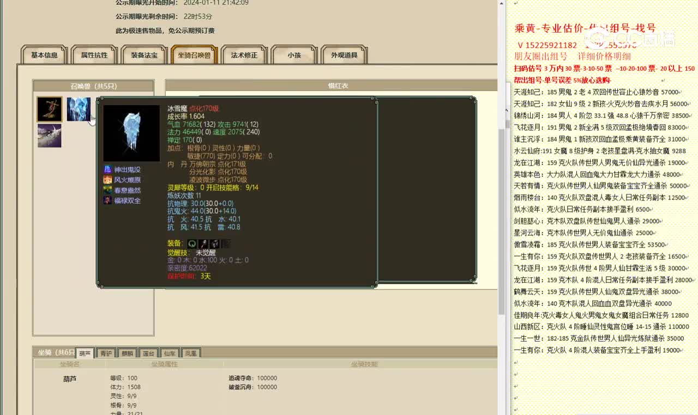Open the 基本信息 tab
Screen dimensions: 698x415
click(44, 55)
